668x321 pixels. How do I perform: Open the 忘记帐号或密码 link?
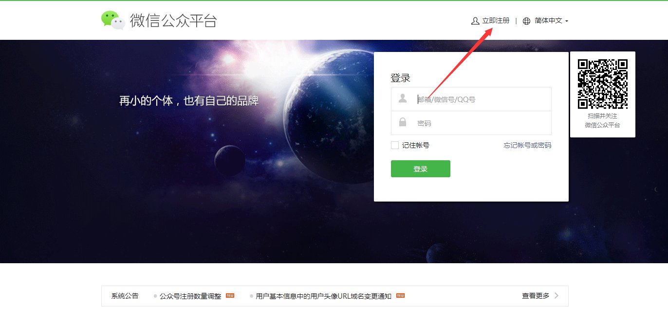pos(527,145)
